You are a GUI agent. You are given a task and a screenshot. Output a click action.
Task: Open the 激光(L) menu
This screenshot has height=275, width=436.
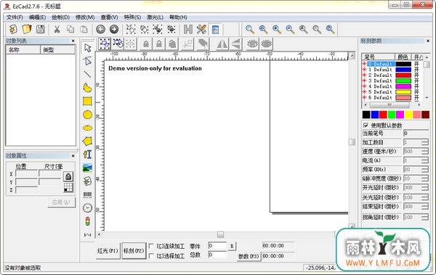(x=155, y=17)
